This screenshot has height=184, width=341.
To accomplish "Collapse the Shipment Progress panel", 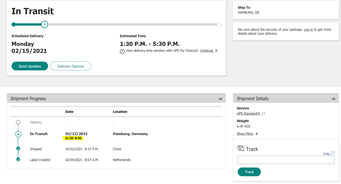I will tap(220, 99).
